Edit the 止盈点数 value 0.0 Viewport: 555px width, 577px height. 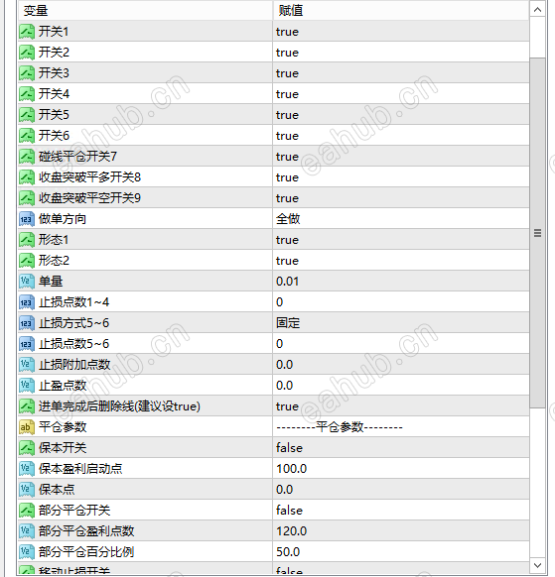click(x=401, y=386)
